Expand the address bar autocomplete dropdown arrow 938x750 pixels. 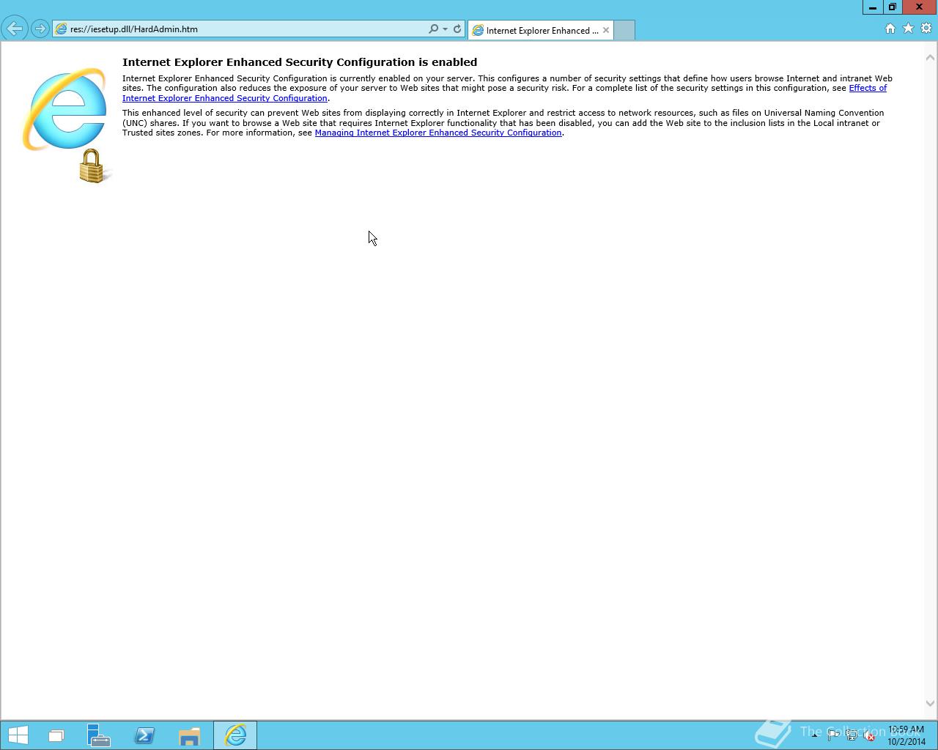(x=445, y=29)
